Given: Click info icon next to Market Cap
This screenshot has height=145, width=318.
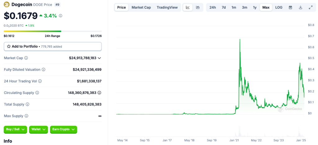Looking at the screenshot, I should pos(26,58).
